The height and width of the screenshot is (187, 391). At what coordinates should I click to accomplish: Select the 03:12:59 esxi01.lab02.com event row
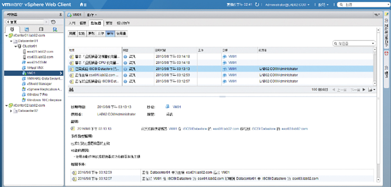(221, 75)
